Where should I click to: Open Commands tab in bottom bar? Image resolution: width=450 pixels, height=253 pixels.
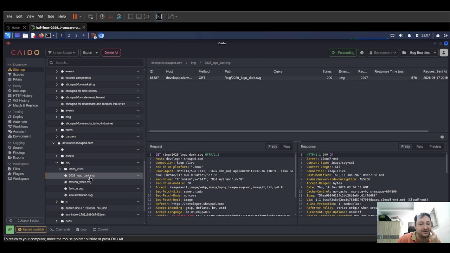point(60,229)
